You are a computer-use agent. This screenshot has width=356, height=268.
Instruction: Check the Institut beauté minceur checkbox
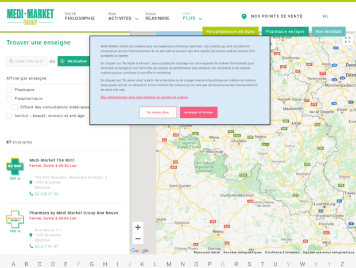click(9, 116)
